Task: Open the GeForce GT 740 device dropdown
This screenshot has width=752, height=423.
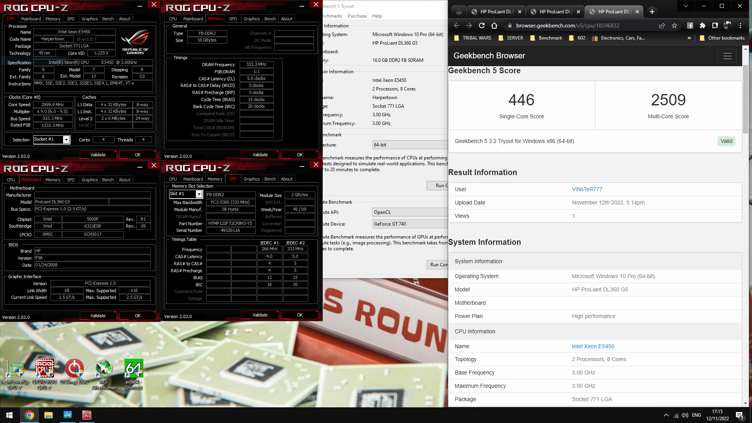Action: (x=410, y=224)
